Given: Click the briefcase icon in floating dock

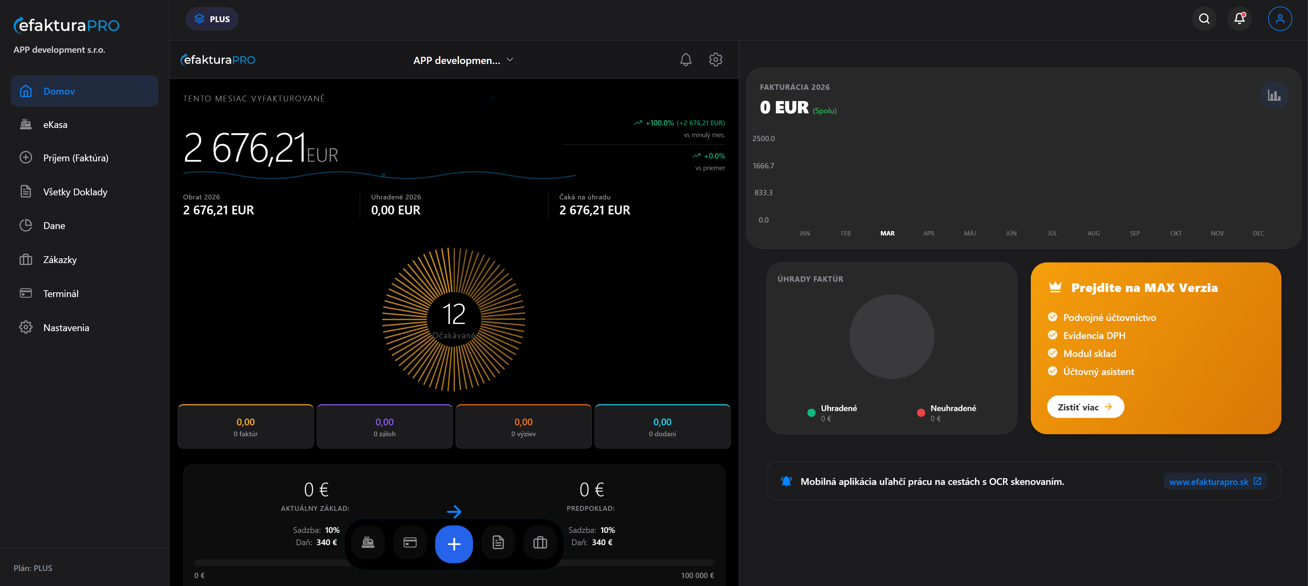Looking at the screenshot, I should click(x=540, y=543).
